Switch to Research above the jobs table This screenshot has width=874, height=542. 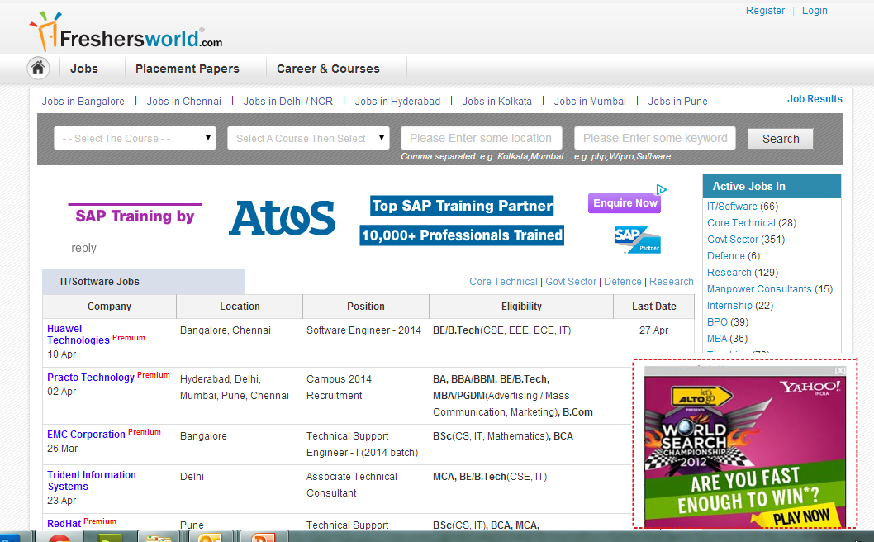tap(671, 282)
